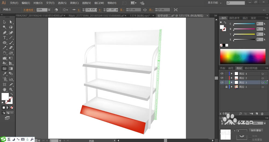
Task: Select the Paintbrush tool
Action: 11,43
